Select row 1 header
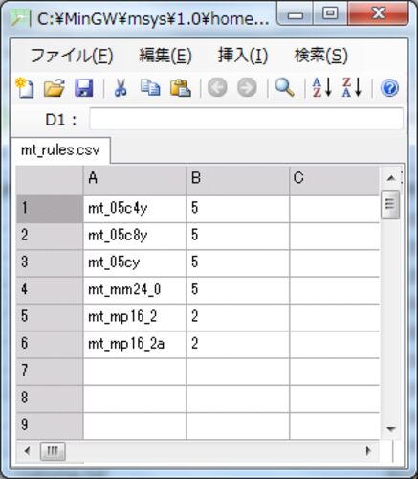This screenshot has height=479, width=418. click(x=50, y=209)
